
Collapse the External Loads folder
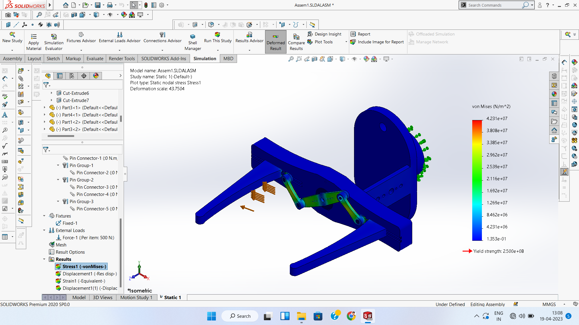[x=44, y=231]
